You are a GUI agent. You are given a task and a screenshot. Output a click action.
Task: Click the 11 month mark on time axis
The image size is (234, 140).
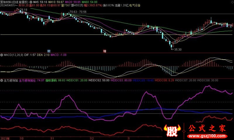point(52,138)
